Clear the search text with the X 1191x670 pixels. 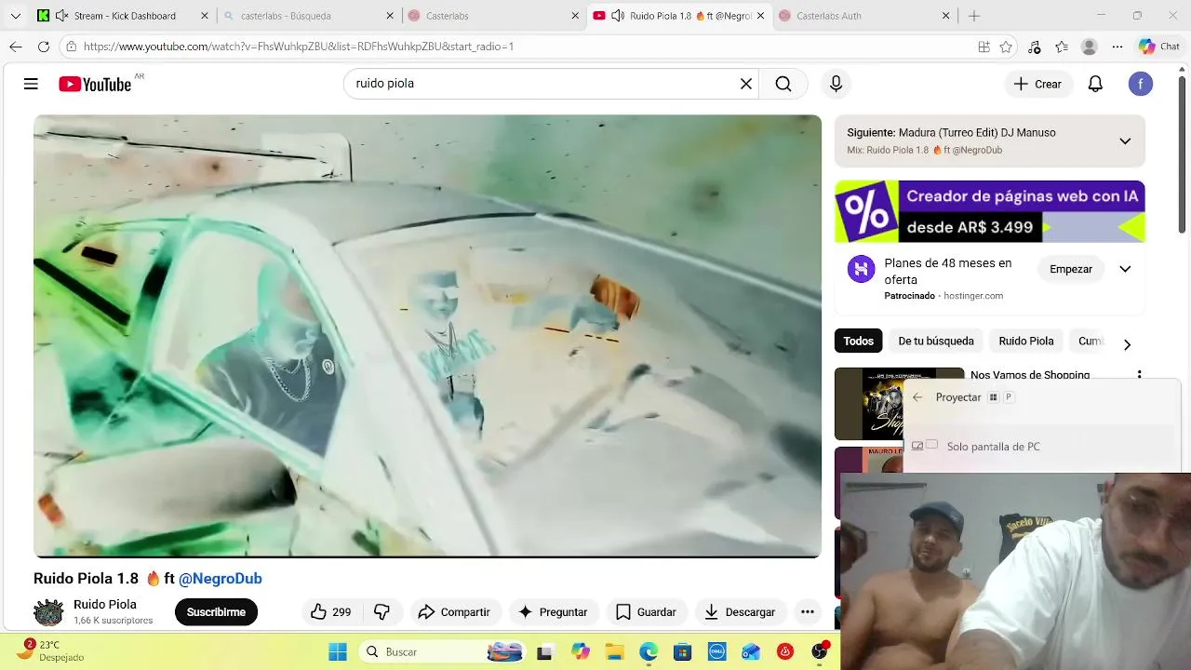(745, 84)
